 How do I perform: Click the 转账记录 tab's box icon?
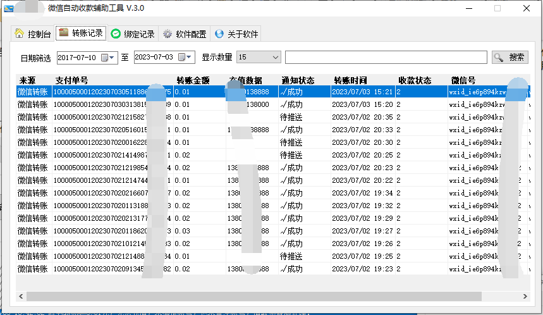tap(63, 33)
